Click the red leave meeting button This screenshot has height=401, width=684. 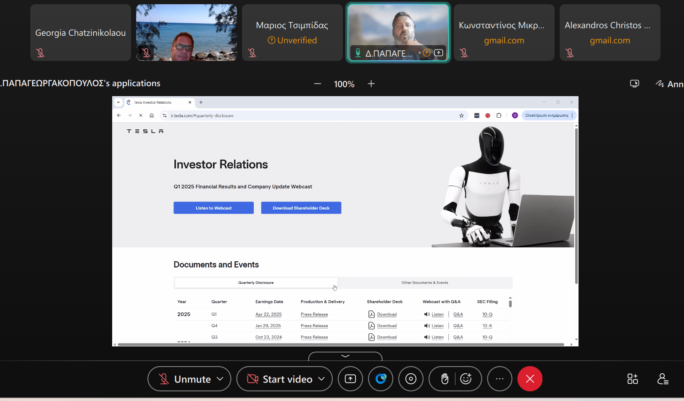pos(530,379)
